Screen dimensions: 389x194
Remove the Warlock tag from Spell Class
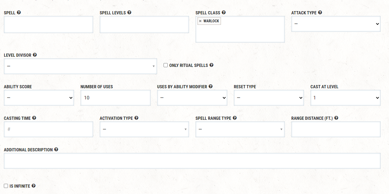coord(200,21)
